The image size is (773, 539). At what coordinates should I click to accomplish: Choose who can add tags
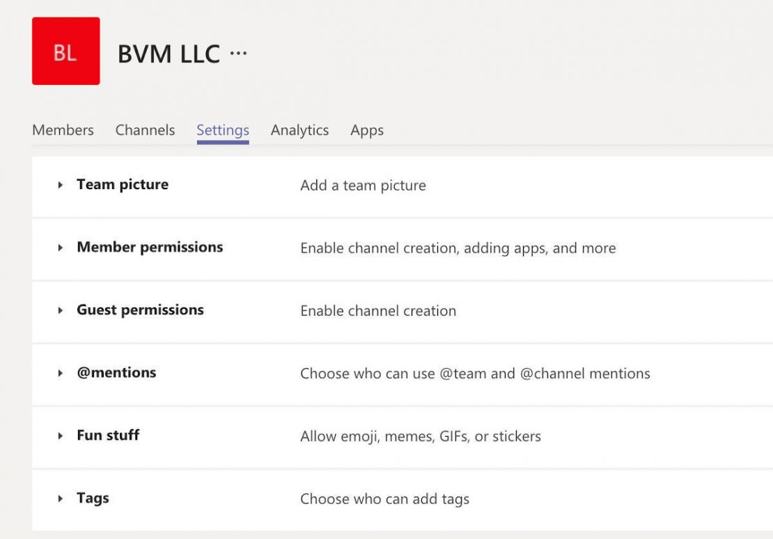click(x=384, y=499)
